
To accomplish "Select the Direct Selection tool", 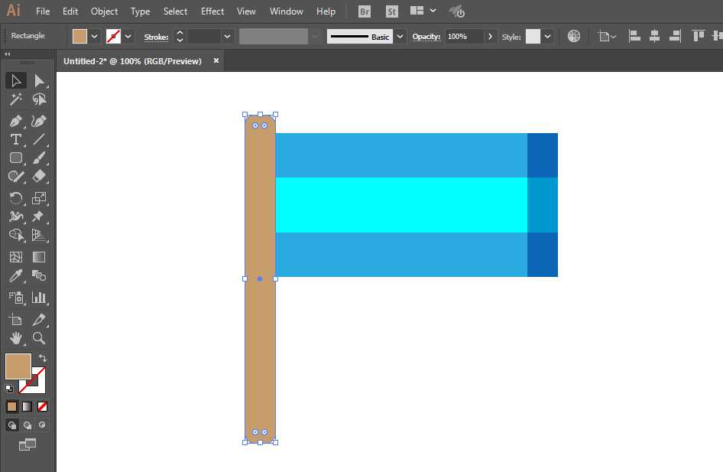I will (39, 81).
